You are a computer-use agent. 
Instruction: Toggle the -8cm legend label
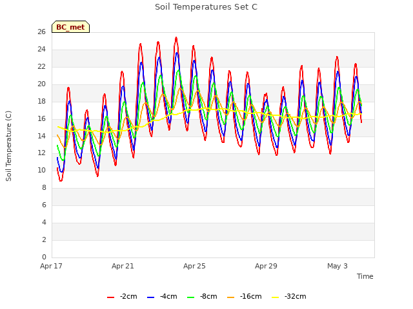(208, 296)
